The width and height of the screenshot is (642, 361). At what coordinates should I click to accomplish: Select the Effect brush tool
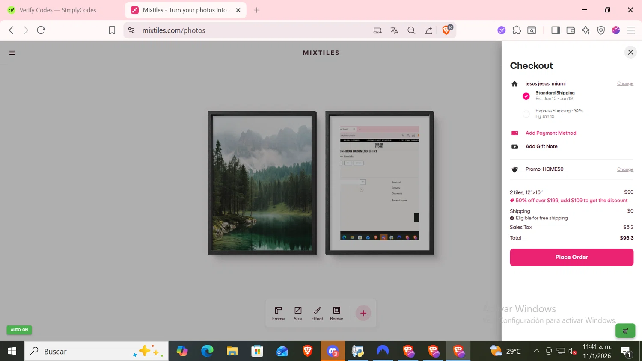pyautogui.click(x=317, y=313)
